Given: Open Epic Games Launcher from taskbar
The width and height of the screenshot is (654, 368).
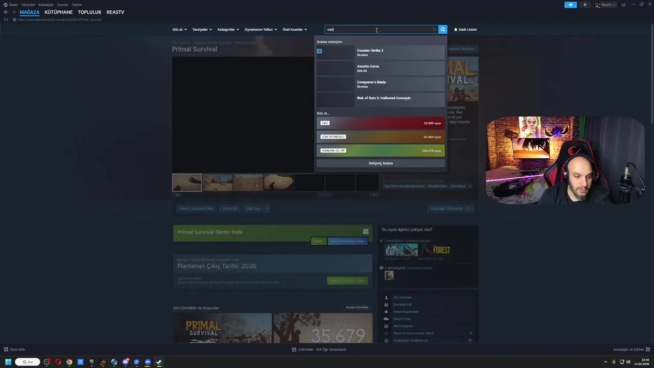Looking at the screenshot, I should tap(91, 362).
